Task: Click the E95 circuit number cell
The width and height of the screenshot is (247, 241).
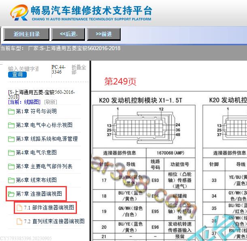Action: coord(155,211)
